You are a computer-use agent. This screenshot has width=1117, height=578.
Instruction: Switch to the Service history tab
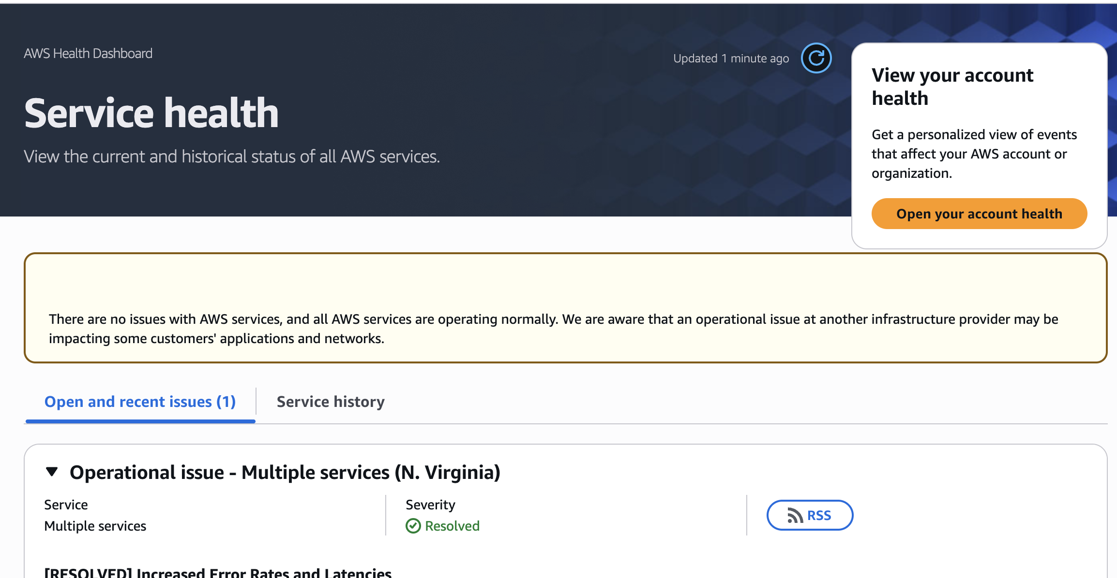(330, 402)
